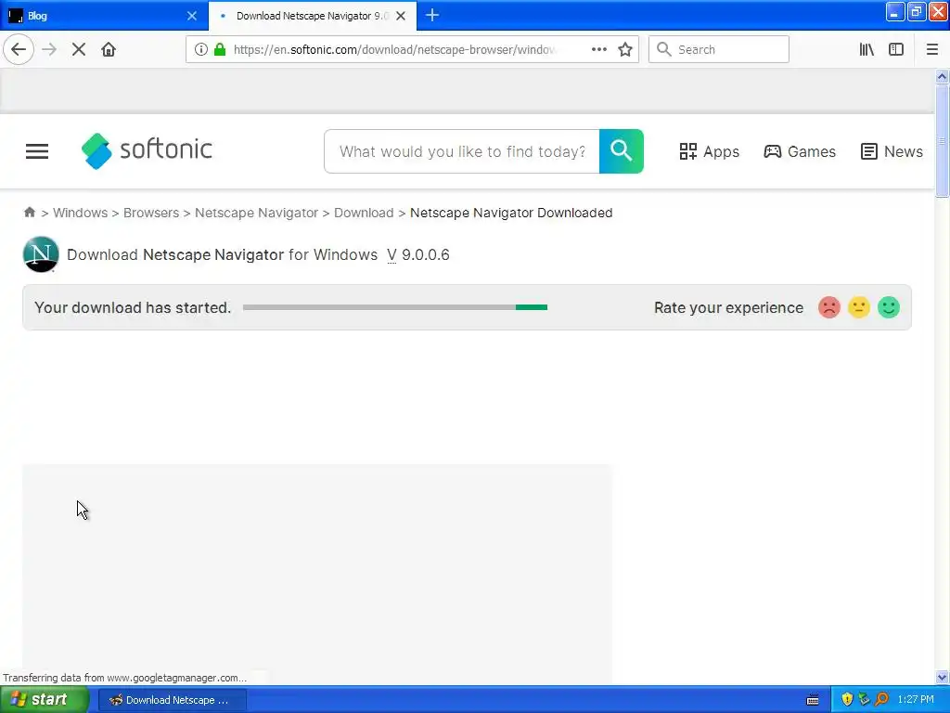This screenshot has width=950, height=713.
Task: Click the vertical scrollbar thumb
Action: (x=942, y=141)
